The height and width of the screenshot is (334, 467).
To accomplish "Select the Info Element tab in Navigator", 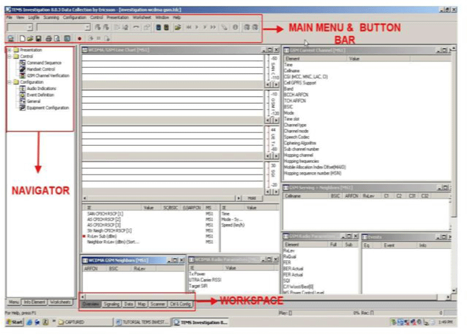I will point(34,302).
